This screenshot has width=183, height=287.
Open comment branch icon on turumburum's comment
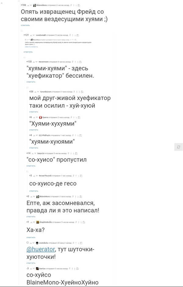[79, 91]
